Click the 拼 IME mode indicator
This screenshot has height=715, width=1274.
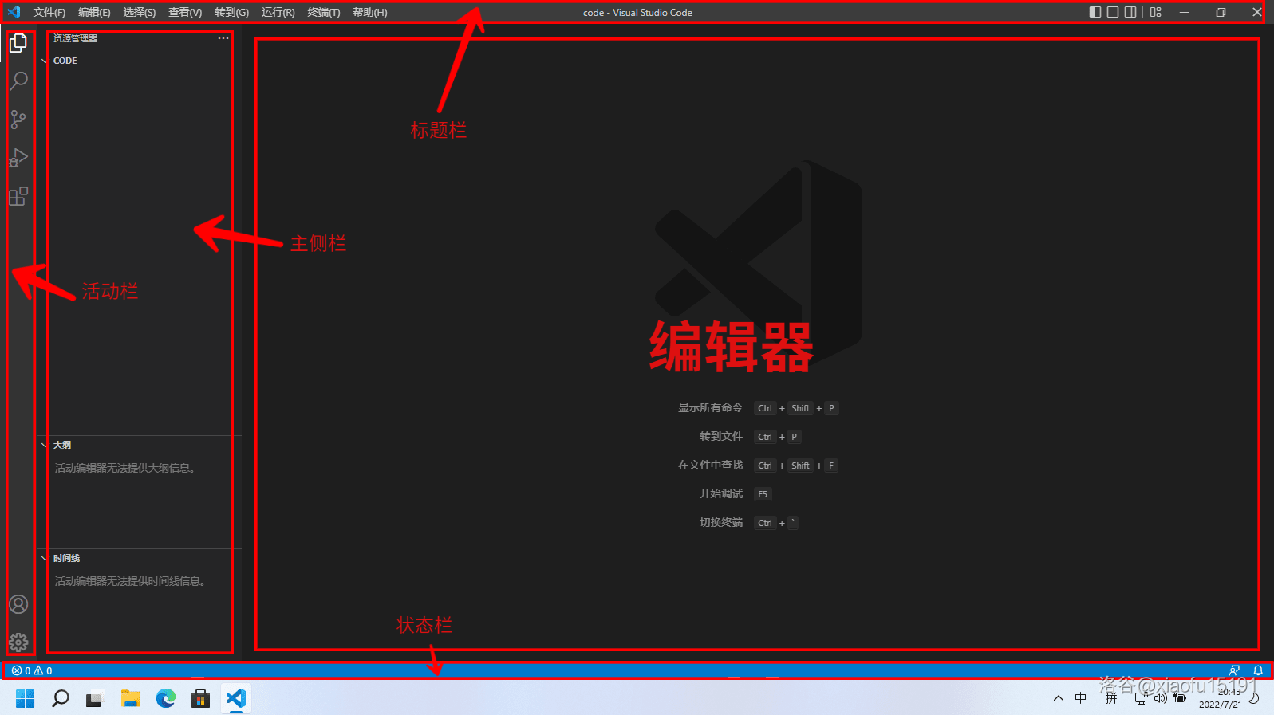1111,698
